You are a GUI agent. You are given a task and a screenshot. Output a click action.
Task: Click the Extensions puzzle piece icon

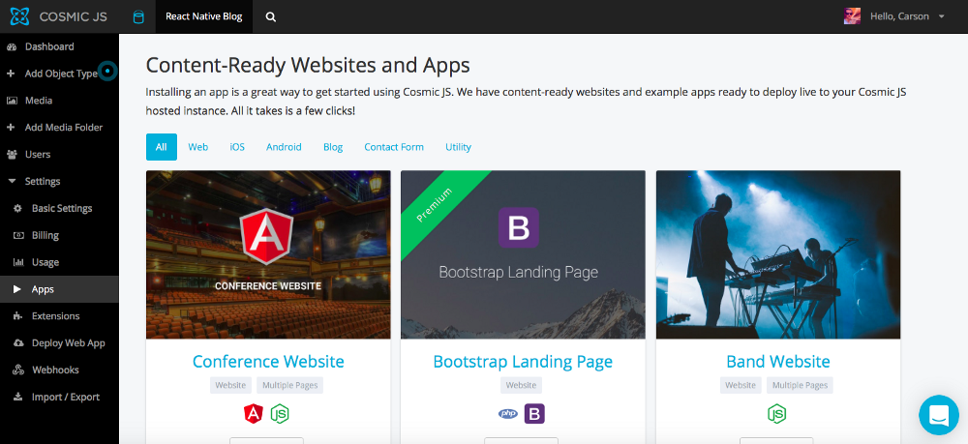click(x=17, y=315)
